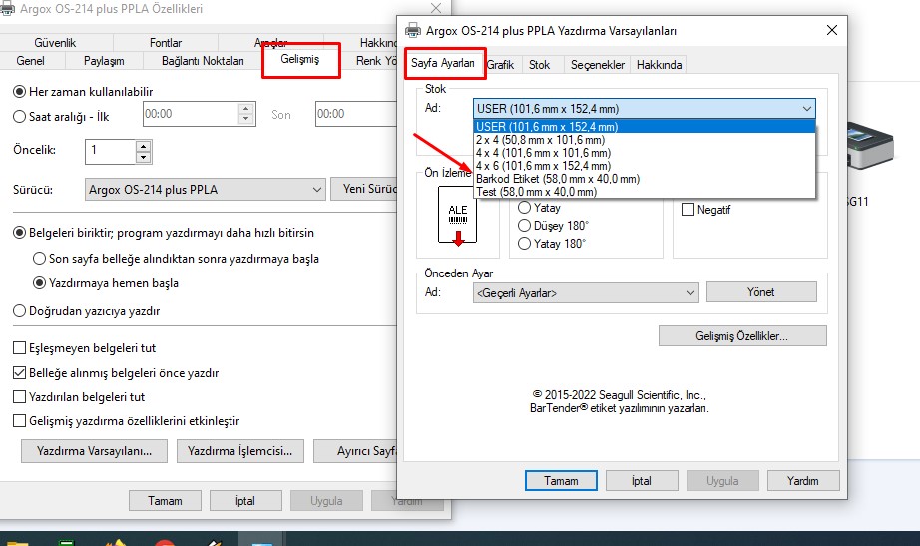Viewport: 920px width, 546px height.
Task: Cancel with İptal in Varsayılanları dialog
Action: pyautogui.click(x=642, y=481)
